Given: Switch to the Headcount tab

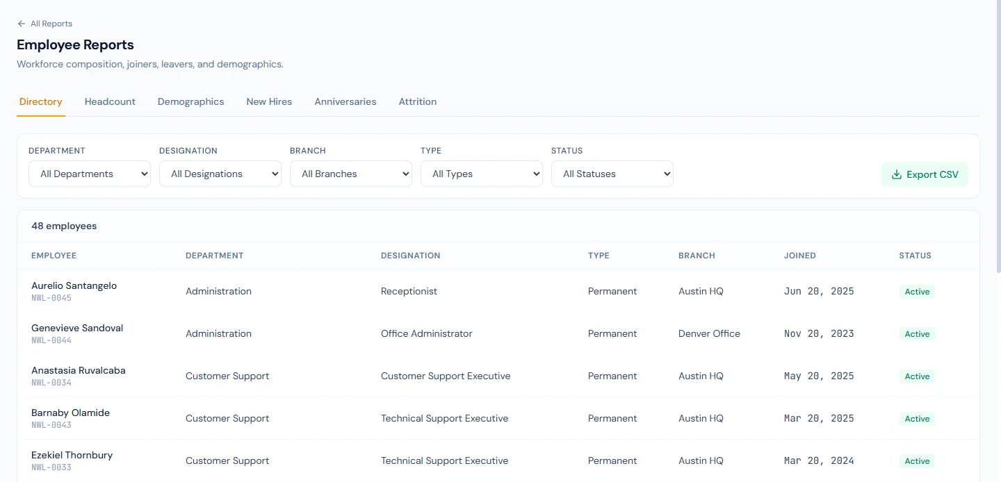Looking at the screenshot, I should (x=110, y=101).
